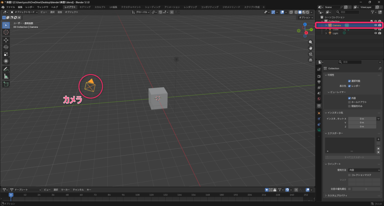Switch to the モデリング workspace tab
The width and height of the screenshot is (384, 206).
tap(85, 7)
